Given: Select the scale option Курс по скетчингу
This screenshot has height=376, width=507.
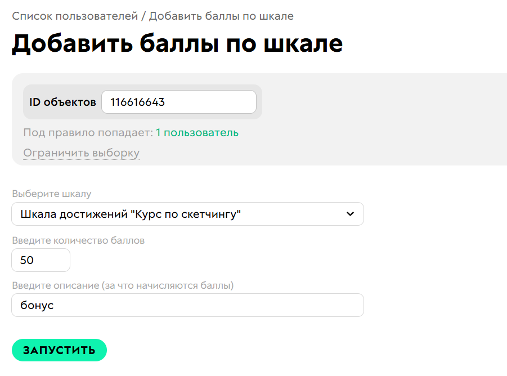Looking at the screenshot, I should coord(187,214).
